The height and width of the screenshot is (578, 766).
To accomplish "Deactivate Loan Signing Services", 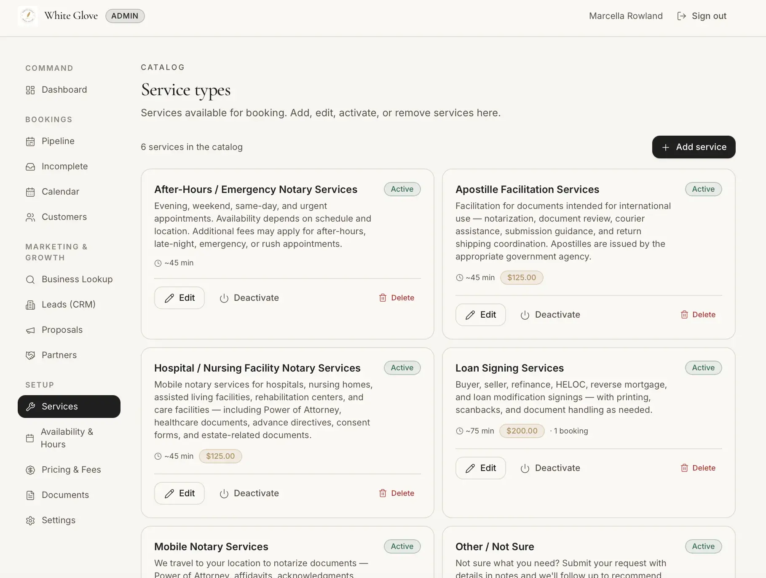I will 550,468.
